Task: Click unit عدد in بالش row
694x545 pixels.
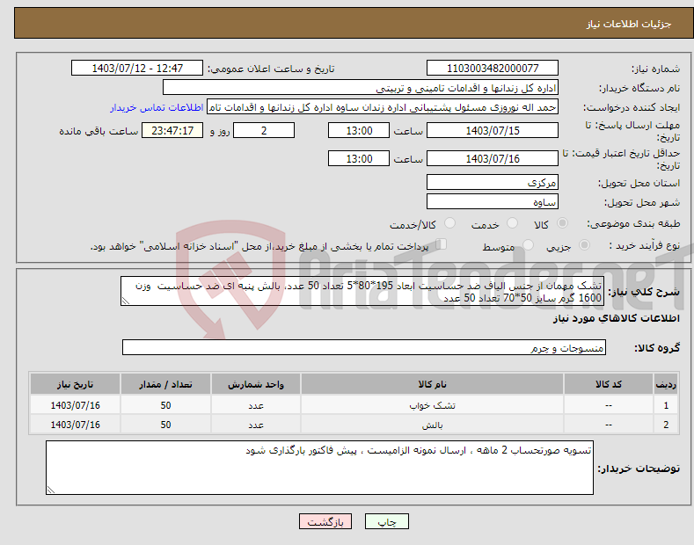Action: tap(256, 425)
